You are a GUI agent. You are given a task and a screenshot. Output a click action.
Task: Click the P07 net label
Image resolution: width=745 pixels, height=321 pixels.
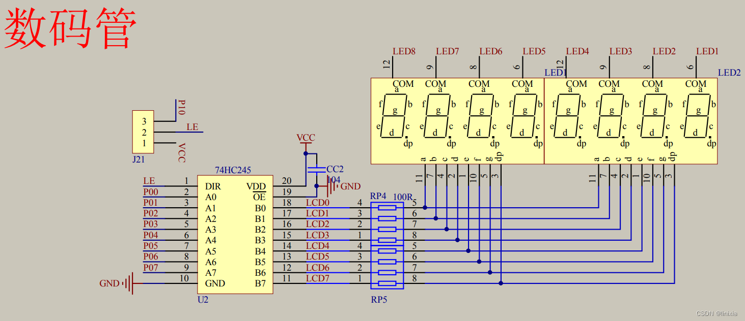click(150, 267)
